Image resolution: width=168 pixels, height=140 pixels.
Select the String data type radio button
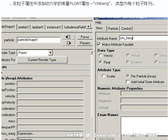tap(156, 55)
